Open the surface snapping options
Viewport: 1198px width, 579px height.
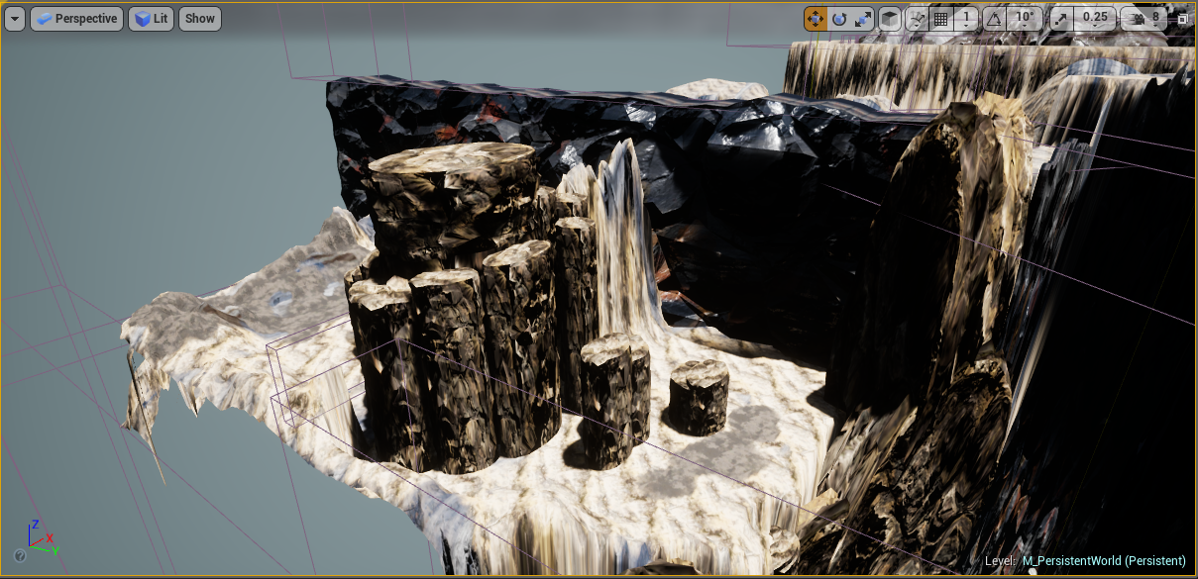(x=917, y=18)
